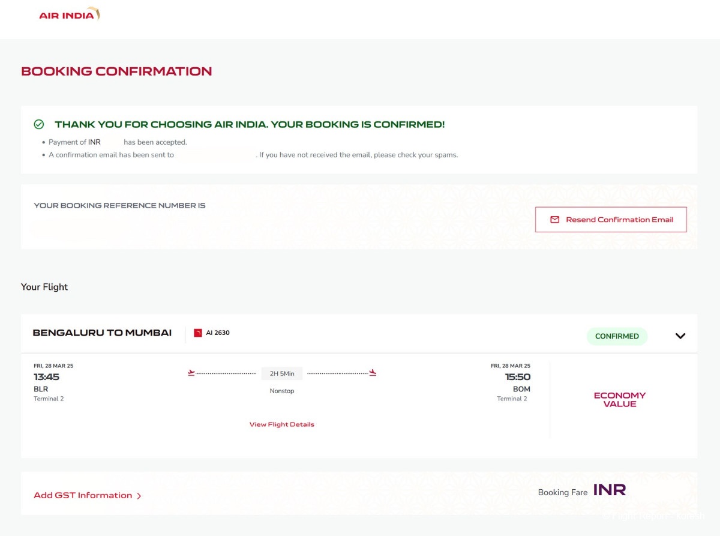Screen dimensions: 720x536
Task: Click the BENGALURU TO MUMBAI route heading
Action: click(102, 333)
